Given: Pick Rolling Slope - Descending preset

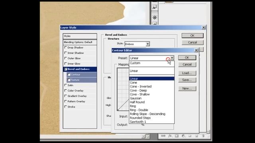Looking at the screenshot, I should tap(152, 114).
